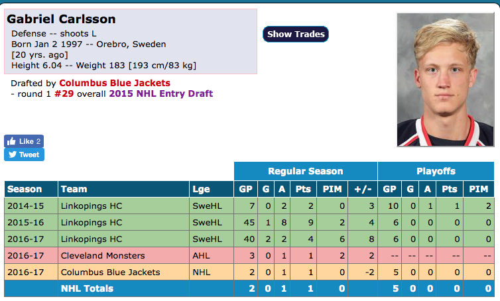This screenshot has height=301, width=500.
Task: Click the Twitter Tweet button
Action: pos(24,154)
